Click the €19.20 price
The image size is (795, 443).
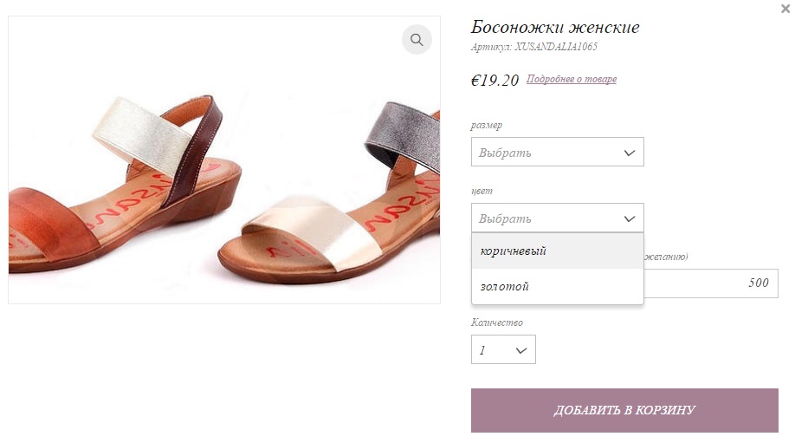pyautogui.click(x=494, y=80)
